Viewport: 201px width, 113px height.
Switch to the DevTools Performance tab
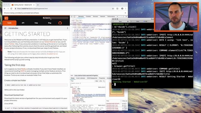coord(111,17)
